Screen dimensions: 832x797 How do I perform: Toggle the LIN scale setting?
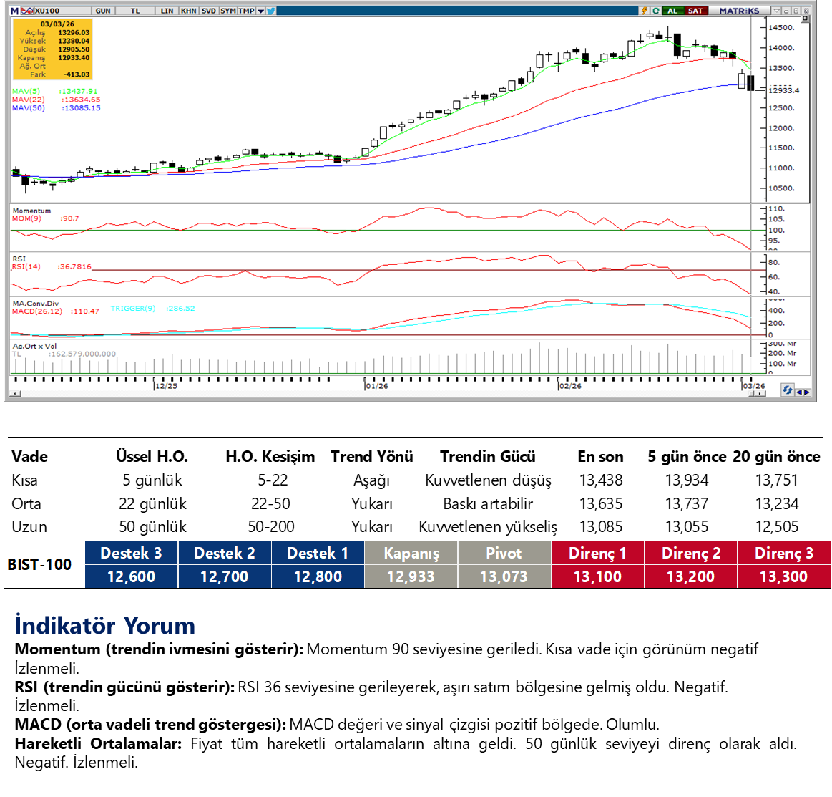[167, 11]
